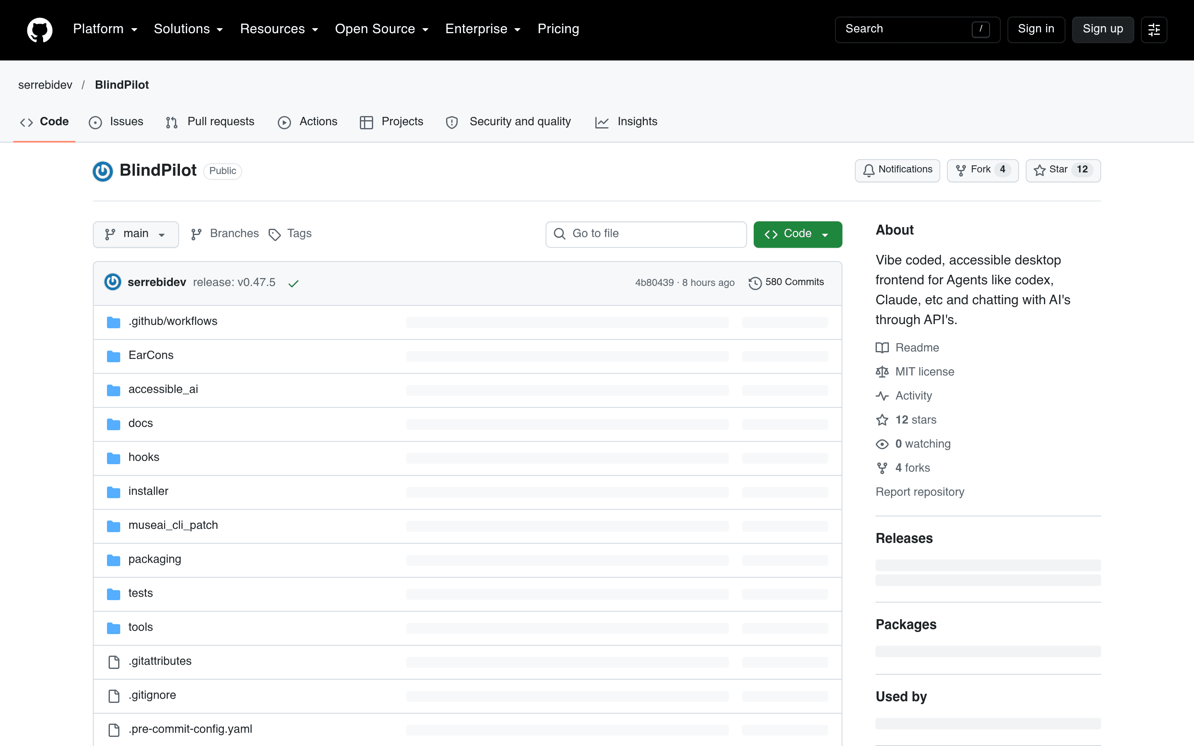
Task: Click the serrebidev owner breadcrumb link
Action: click(x=45, y=85)
